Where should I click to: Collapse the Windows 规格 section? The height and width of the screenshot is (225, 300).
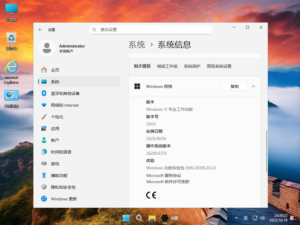click(x=253, y=86)
